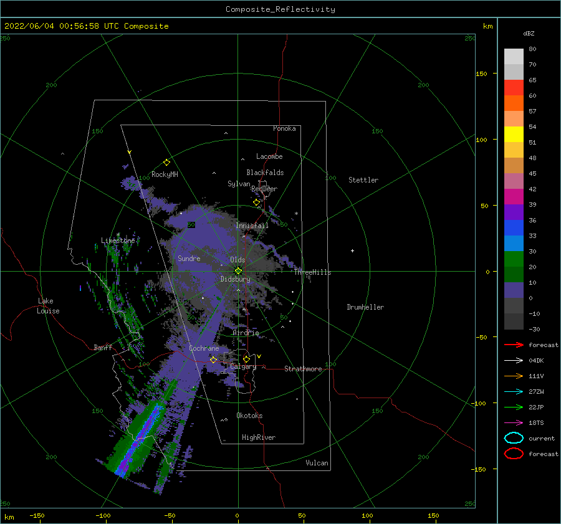
Task: Click the Lacombe city label
Action: [x=269, y=156]
